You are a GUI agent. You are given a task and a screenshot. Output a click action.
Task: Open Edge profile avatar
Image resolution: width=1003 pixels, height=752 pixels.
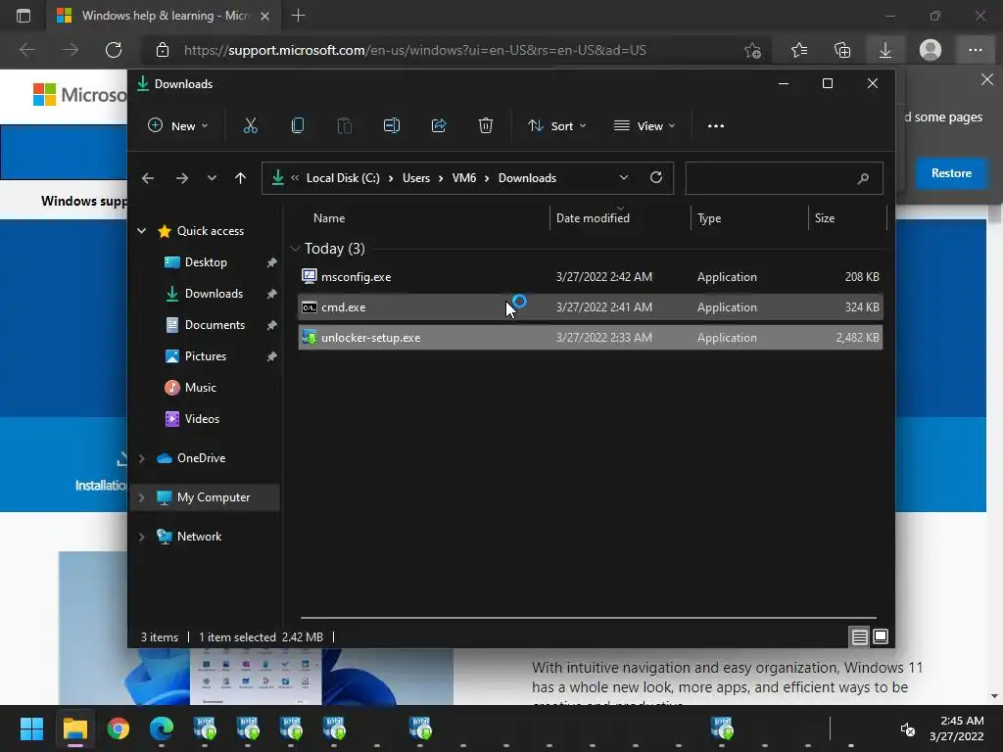pos(931,50)
